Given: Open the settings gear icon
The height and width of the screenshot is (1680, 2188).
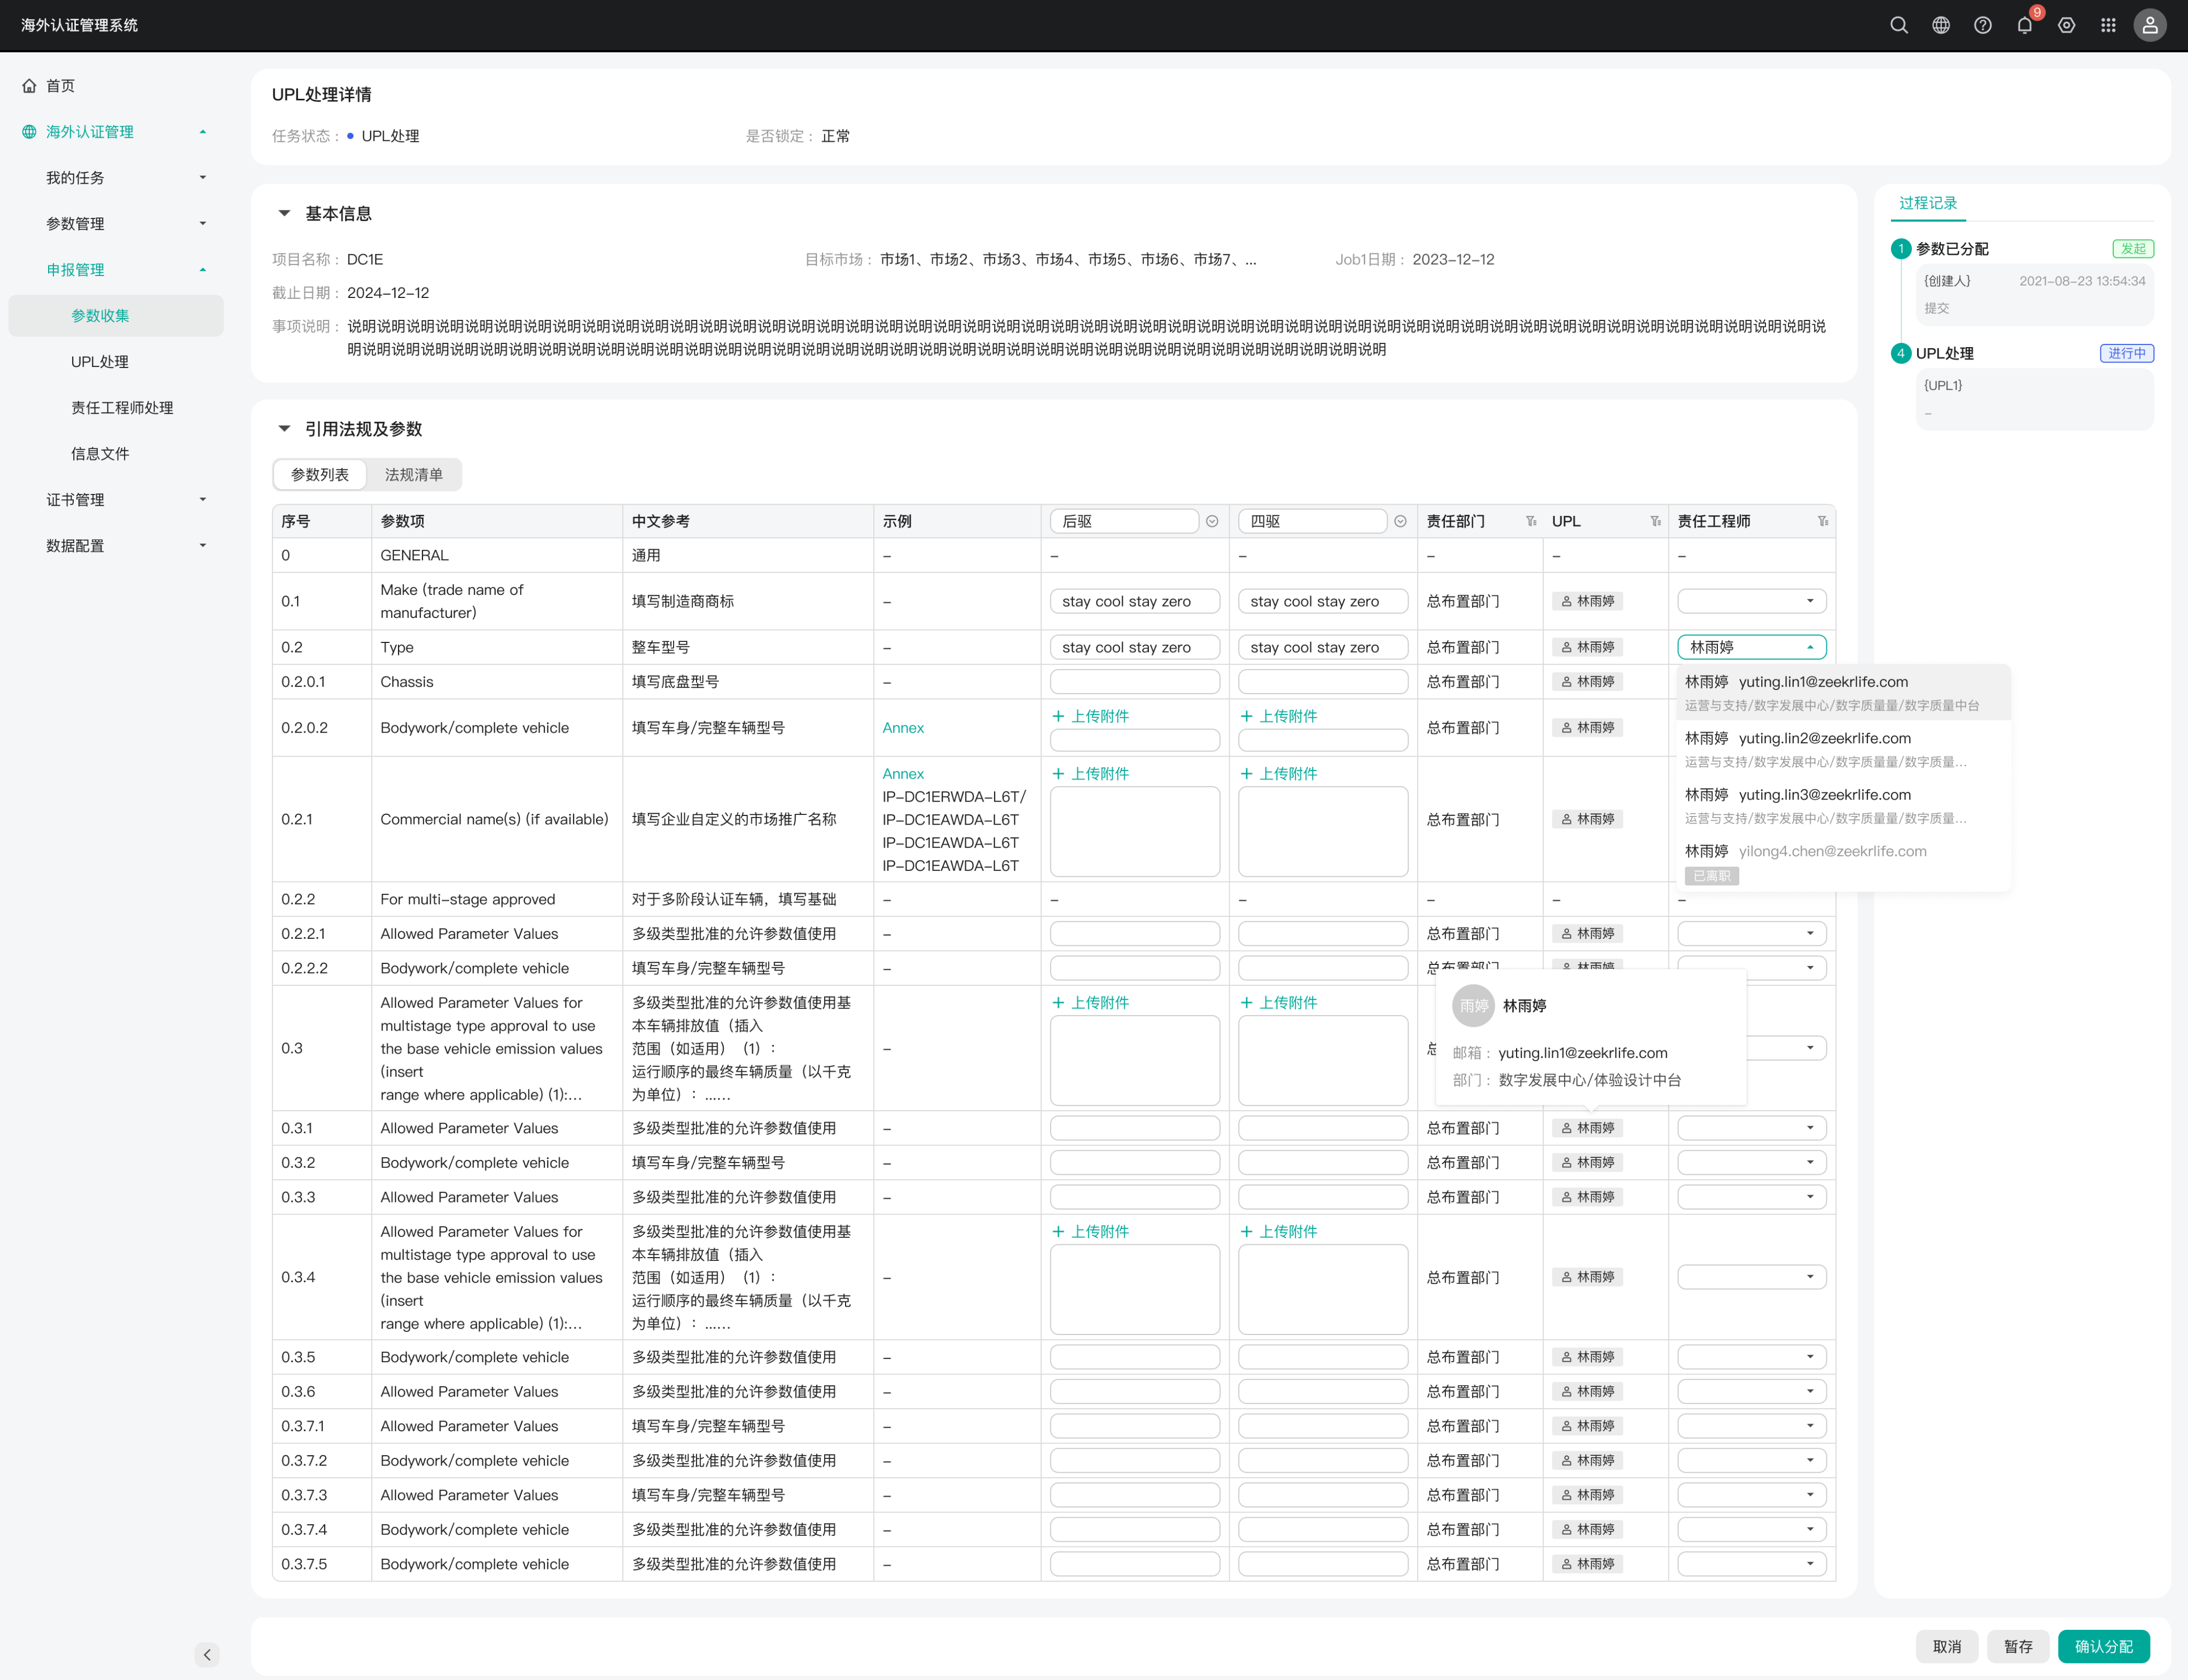Looking at the screenshot, I should pos(2066,25).
